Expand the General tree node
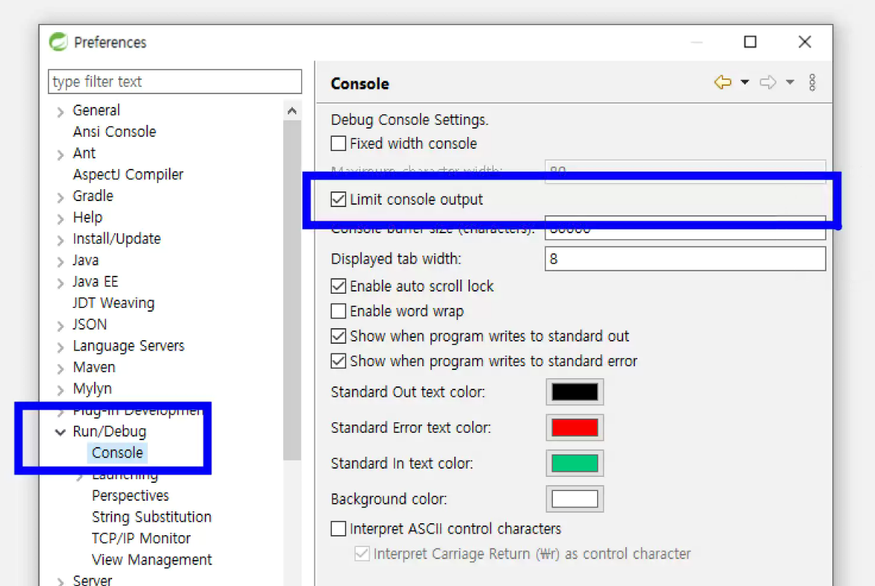The image size is (875, 586). 61,111
